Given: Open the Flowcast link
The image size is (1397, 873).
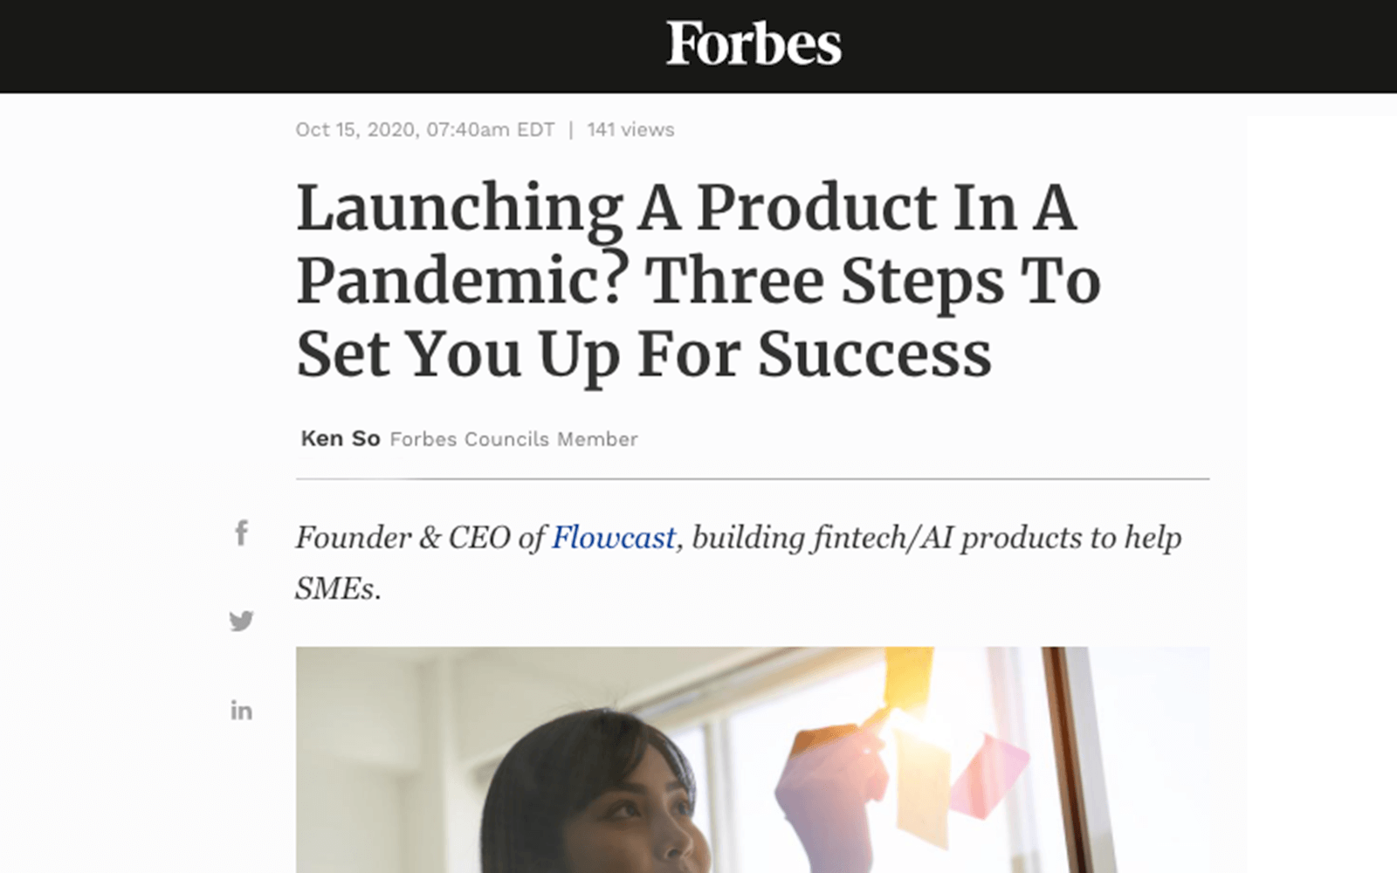Looking at the screenshot, I should point(613,537).
